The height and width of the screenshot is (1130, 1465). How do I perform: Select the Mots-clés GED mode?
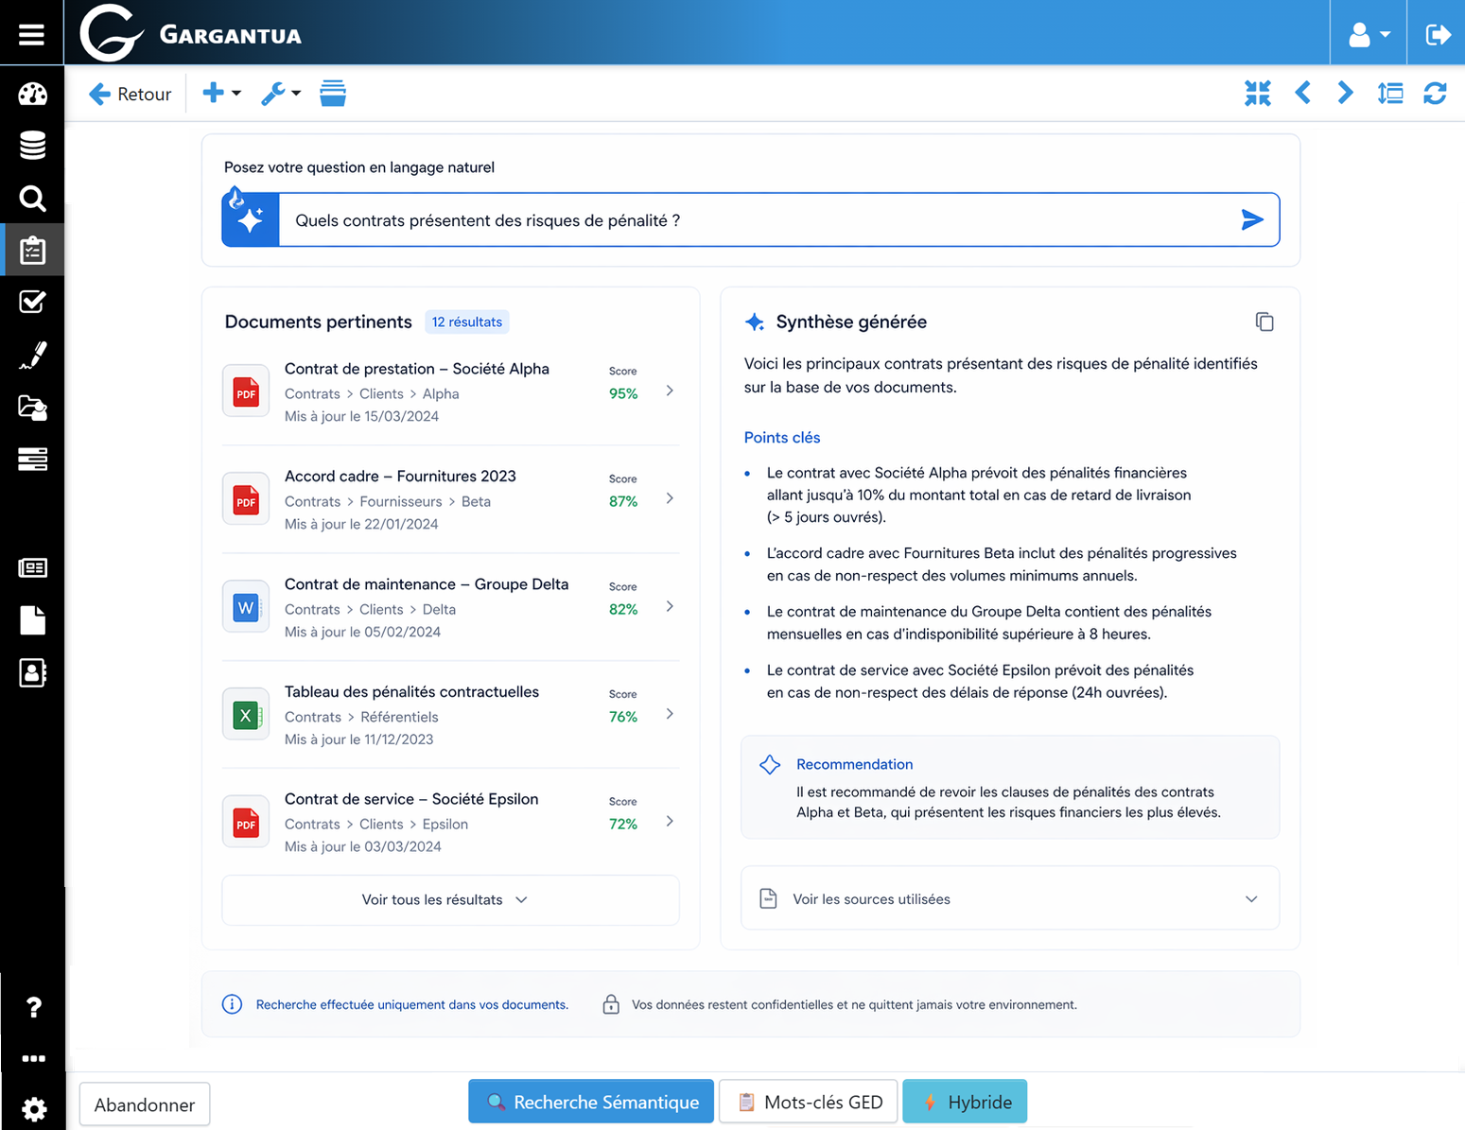(x=809, y=1103)
